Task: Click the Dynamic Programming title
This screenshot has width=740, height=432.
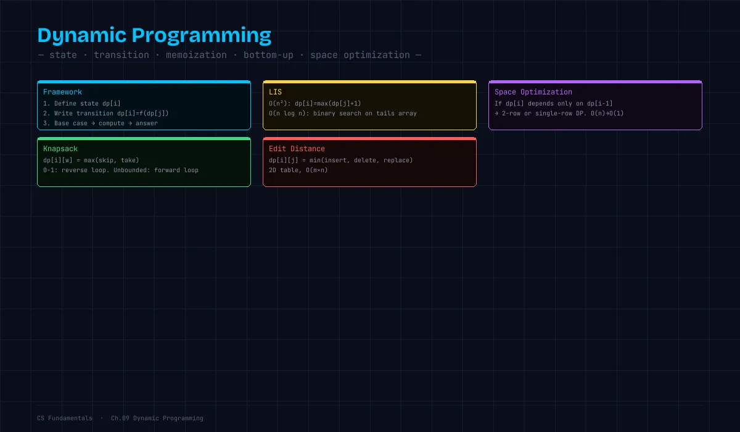Action: [x=154, y=35]
